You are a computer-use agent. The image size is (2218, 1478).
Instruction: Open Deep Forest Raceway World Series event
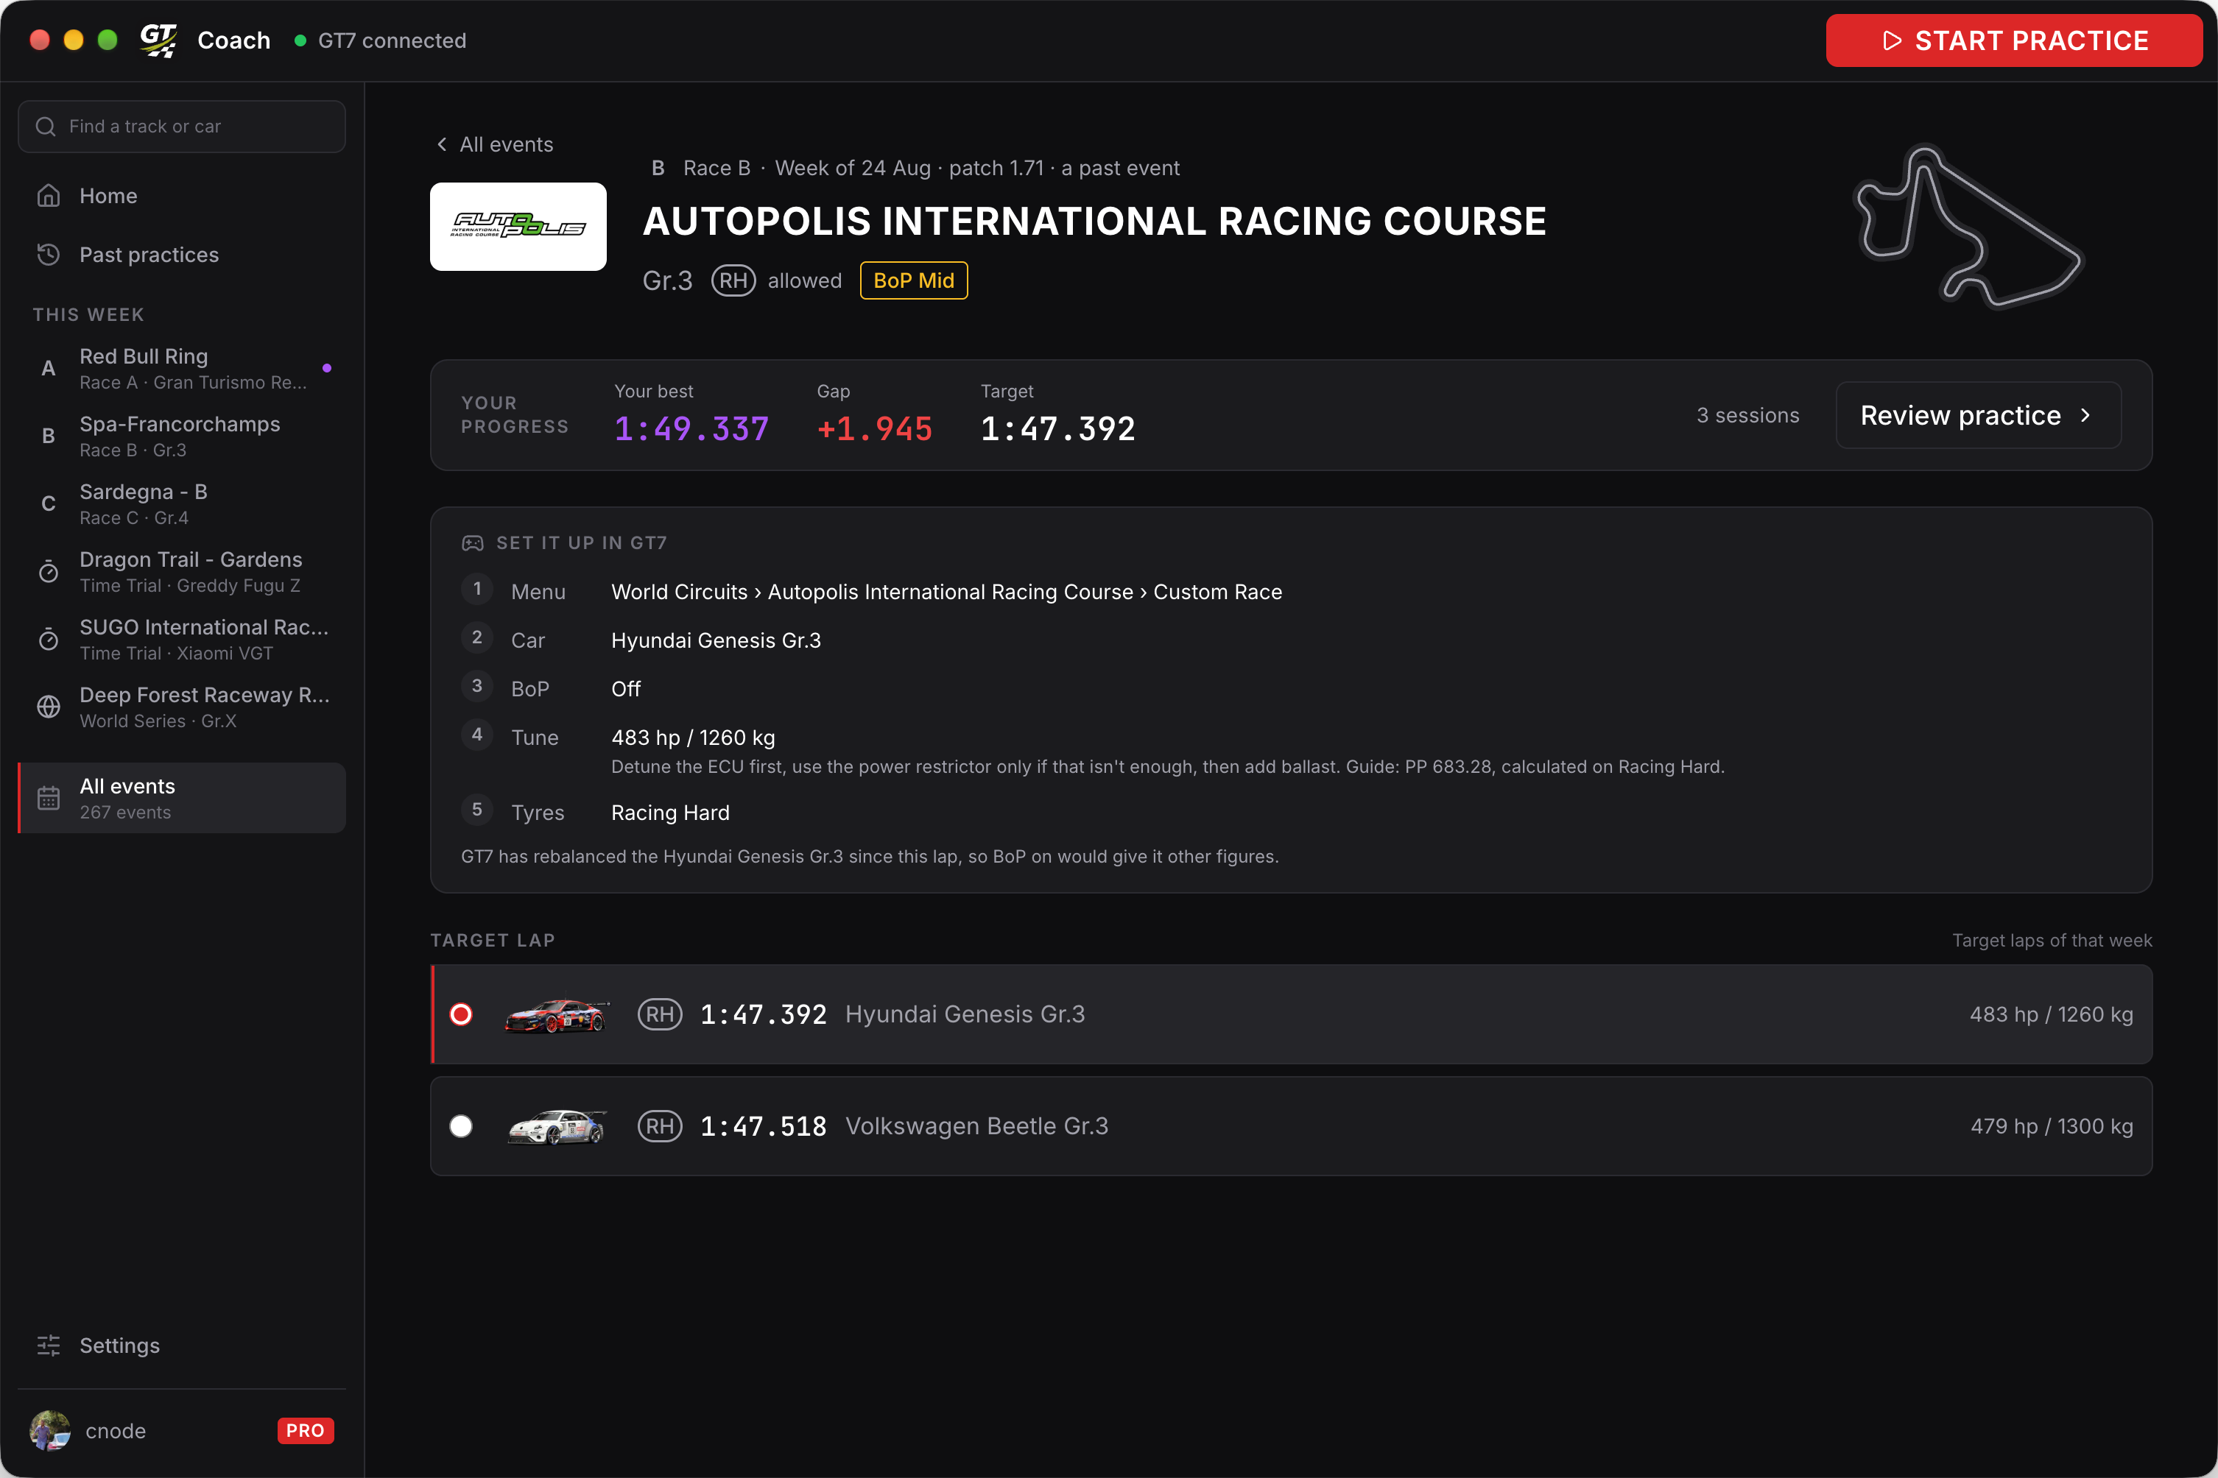(x=182, y=707)
